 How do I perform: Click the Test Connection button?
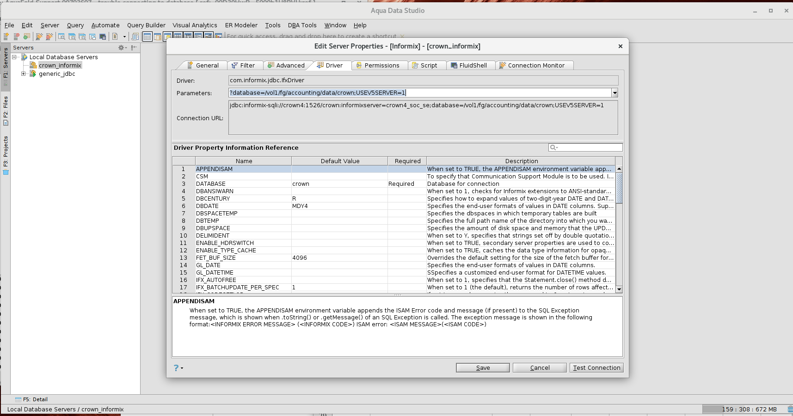coord(596,368)
